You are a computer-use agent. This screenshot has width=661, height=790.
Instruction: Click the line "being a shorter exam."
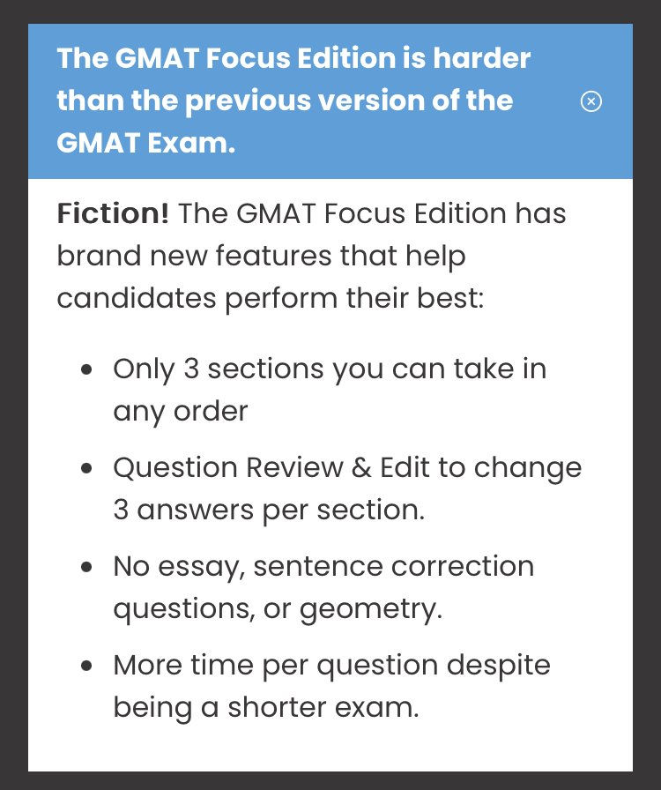[265, 707]
